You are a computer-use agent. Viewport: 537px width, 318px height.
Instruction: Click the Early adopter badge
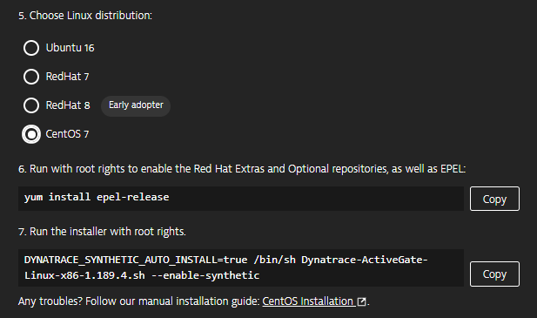pos(136,105)
